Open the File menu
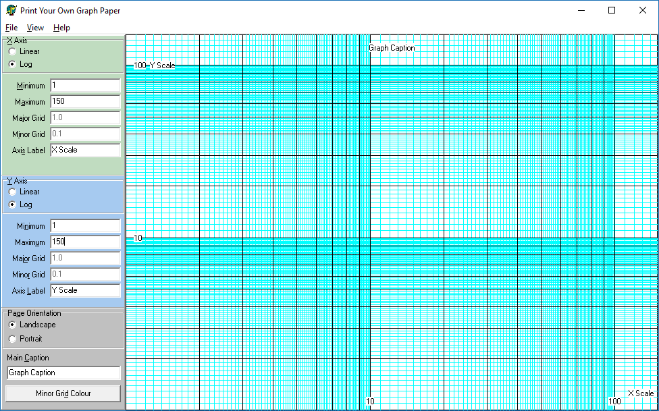The height and width of the screenshot is (411, 659). [x=11, y=28]
